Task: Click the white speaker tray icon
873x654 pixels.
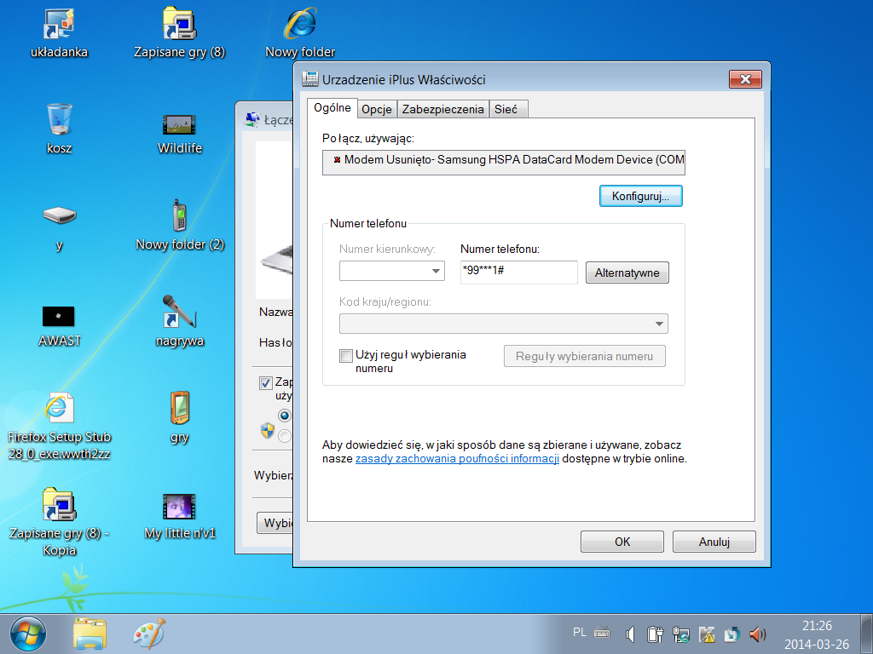Action: pos(630,634)
